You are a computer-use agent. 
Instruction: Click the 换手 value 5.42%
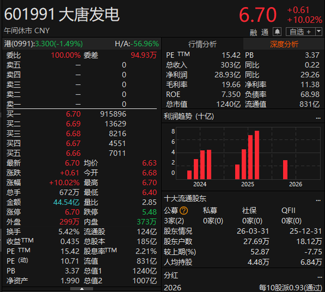pyautogui.click(x=69, y=232)
